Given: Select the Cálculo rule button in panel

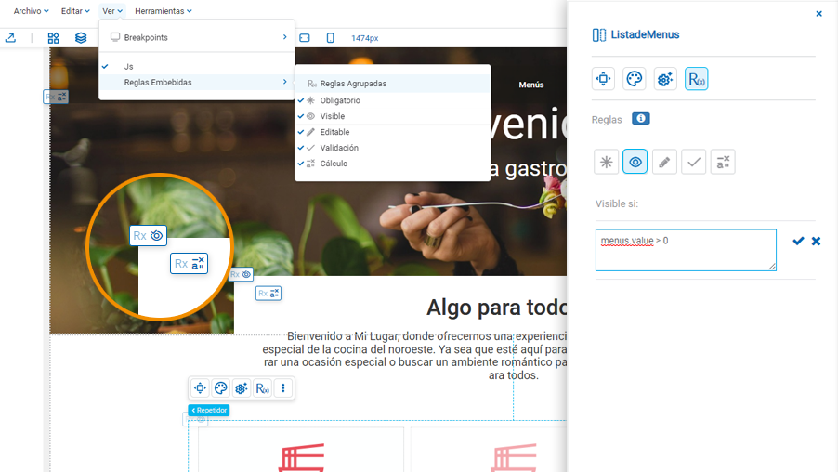Looking at the screenshot, I should (x=723, y=162).
